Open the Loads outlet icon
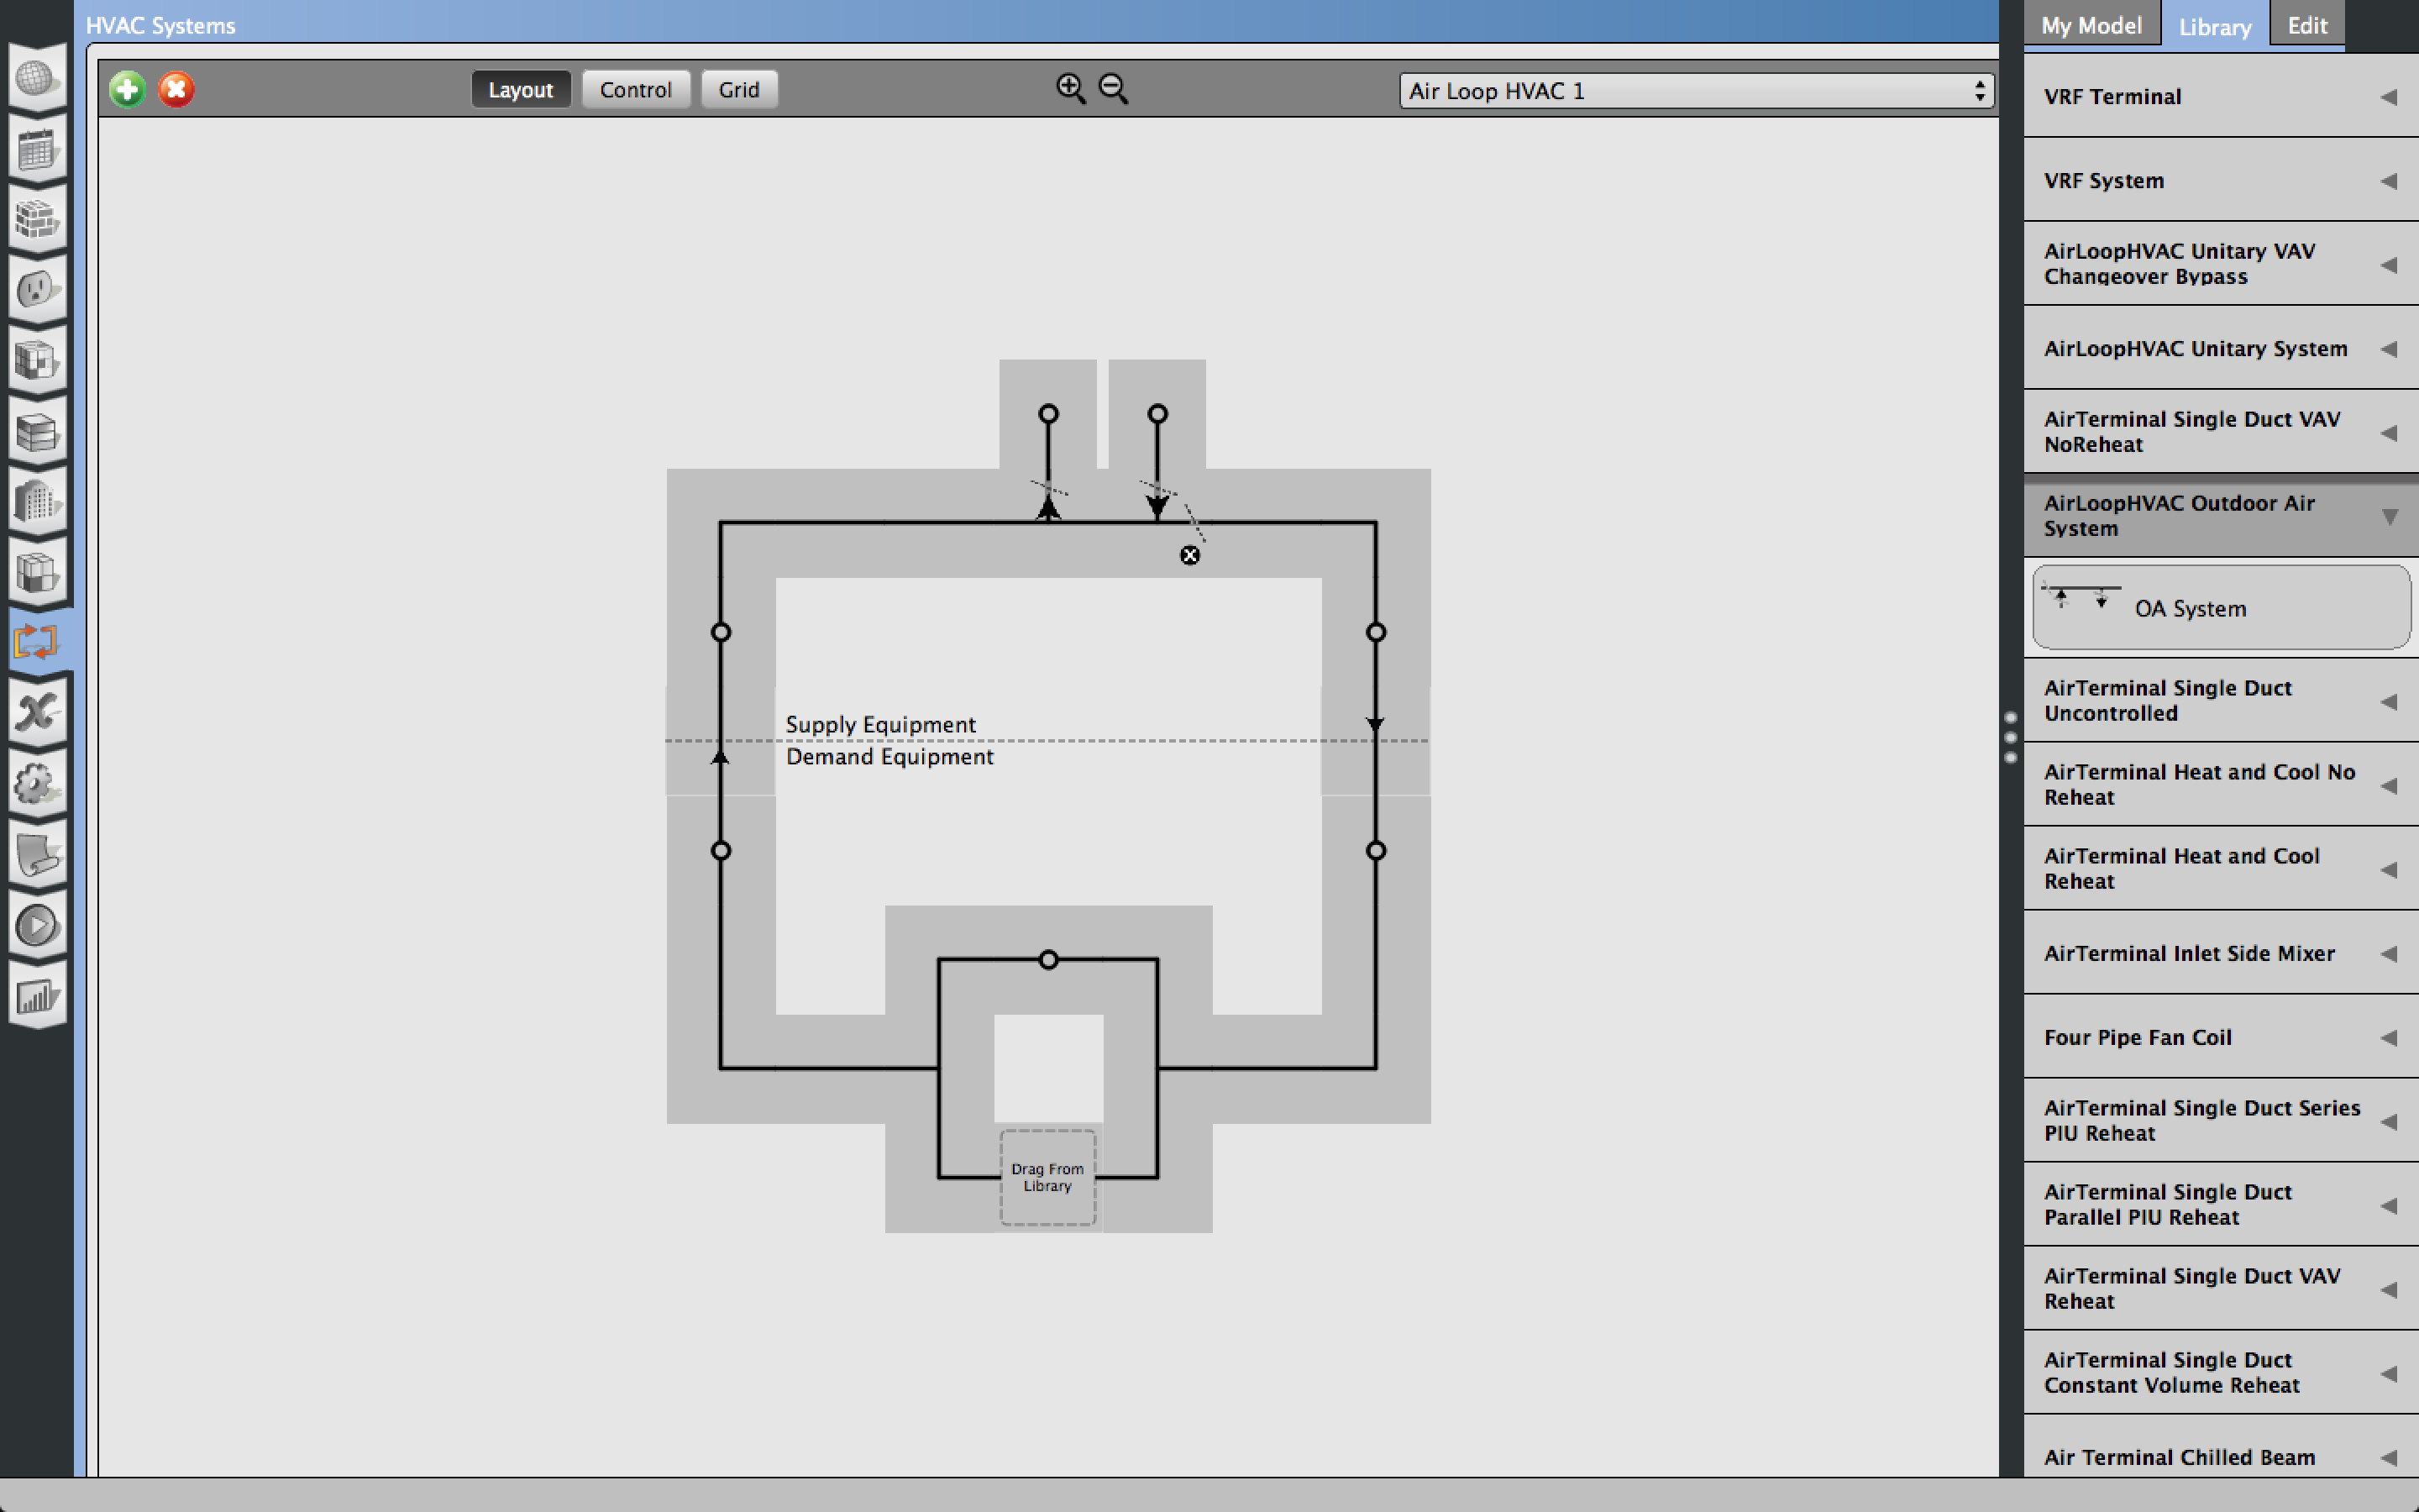Image resolution: width=2419 pixels, height=1512 pixels. [36, 290]
